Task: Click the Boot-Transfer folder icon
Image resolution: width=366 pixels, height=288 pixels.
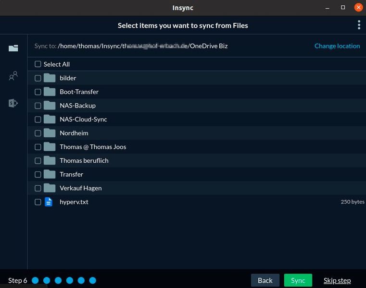Action: point(50,92)
